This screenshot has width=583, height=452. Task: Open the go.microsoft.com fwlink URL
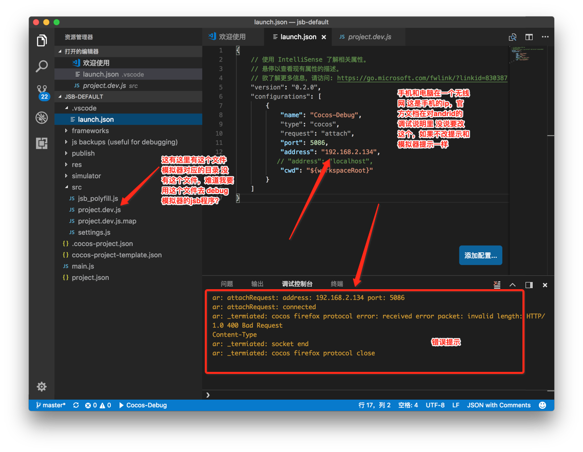(422, 78)
